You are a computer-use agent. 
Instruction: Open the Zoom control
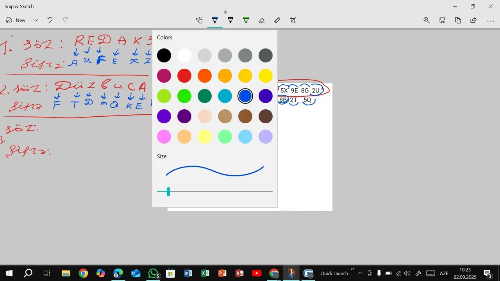[x=427, y=20]
